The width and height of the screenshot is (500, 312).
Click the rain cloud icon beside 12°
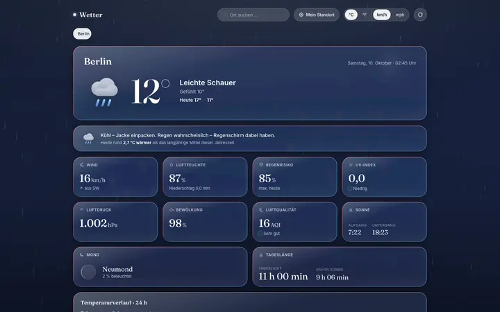(104, 92)
